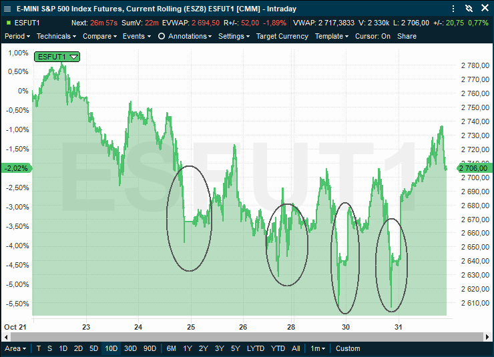Click the EVWAP 2 694,50 value
The image size is (494, 357).
pos(206,23)
